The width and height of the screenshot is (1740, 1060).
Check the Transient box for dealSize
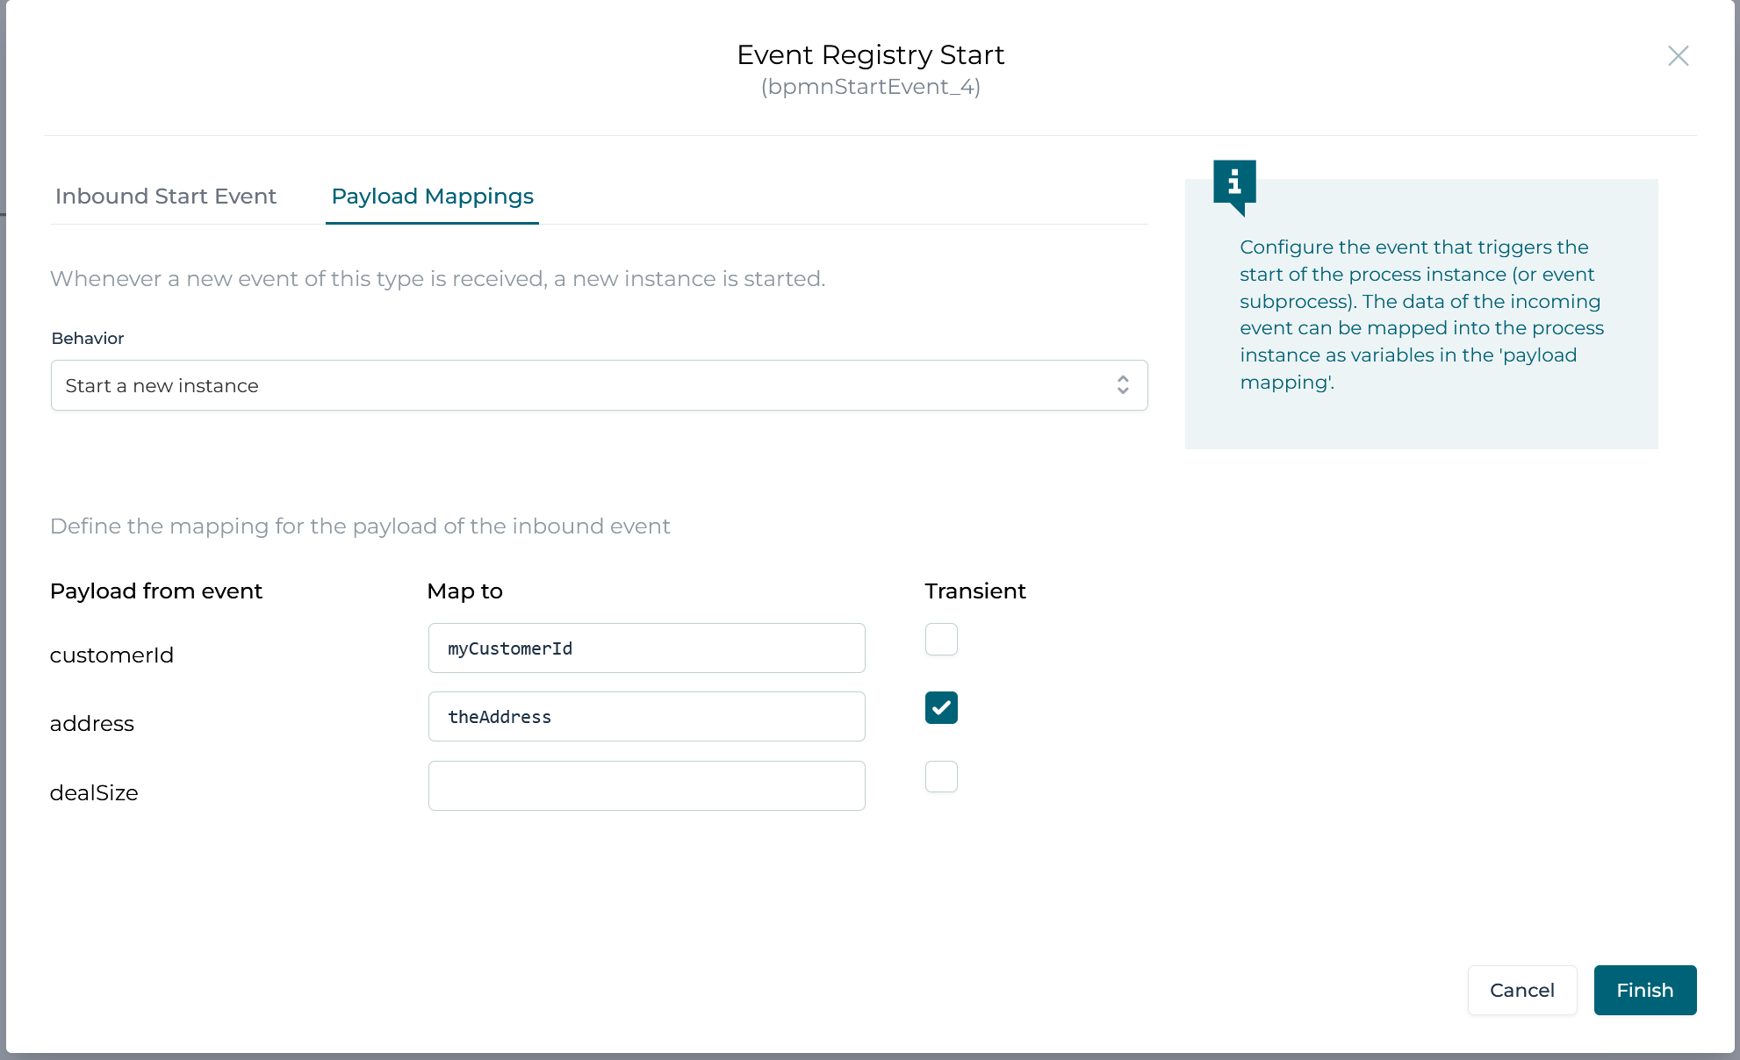940,777
